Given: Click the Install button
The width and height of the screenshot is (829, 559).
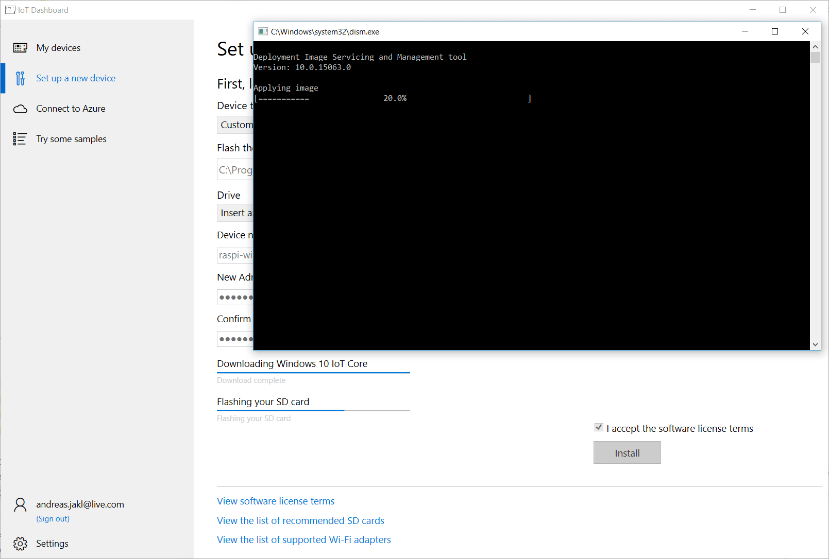Looking at the screenshot, I should coord(627,452).
